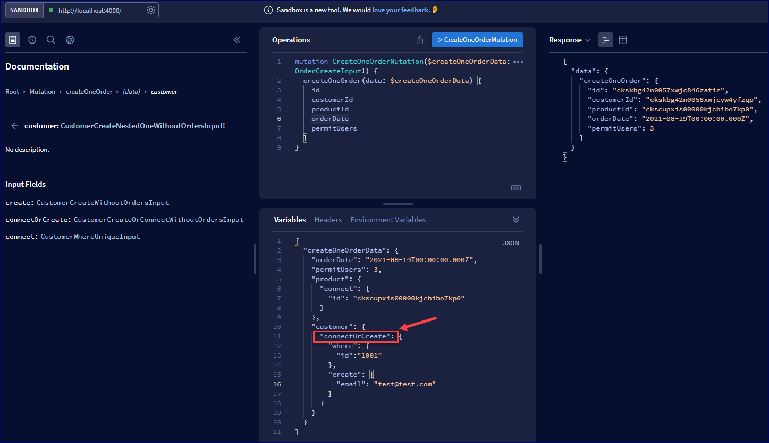Click the divider handle between Operations and Variables
The height and width of the screenshot is (443, 769).
(x=398, y=204)
